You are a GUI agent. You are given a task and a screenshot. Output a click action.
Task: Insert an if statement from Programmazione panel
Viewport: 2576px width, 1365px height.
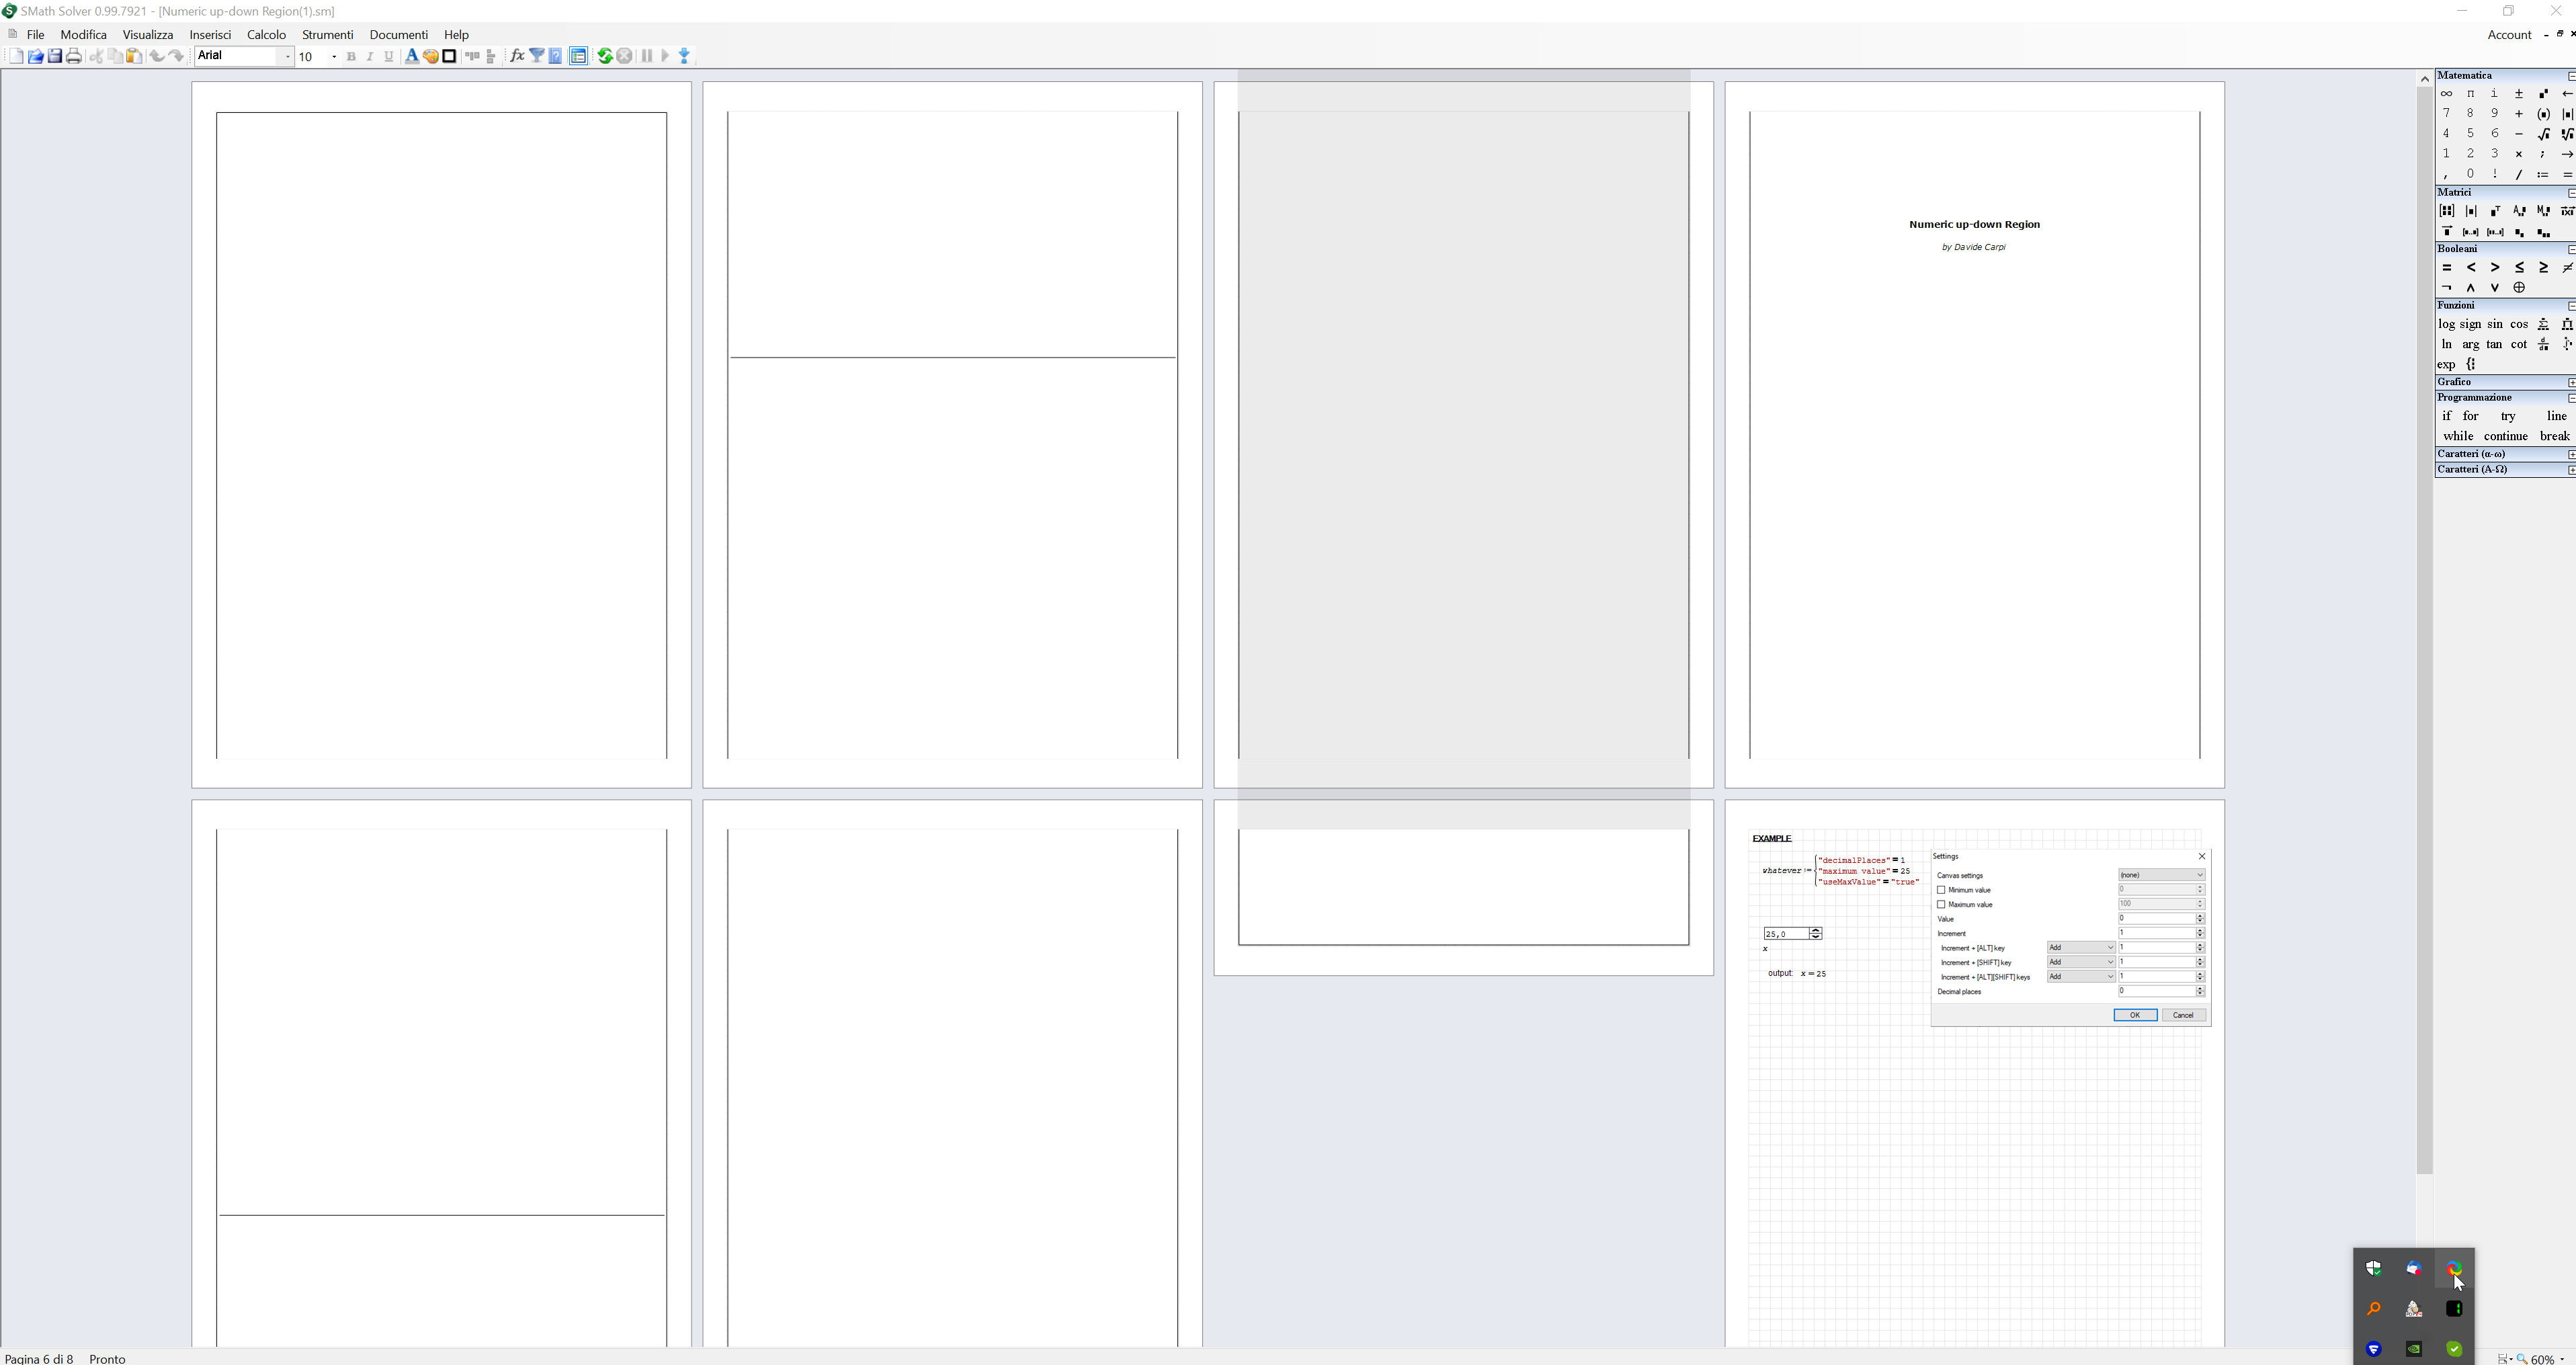(2446, 416)
